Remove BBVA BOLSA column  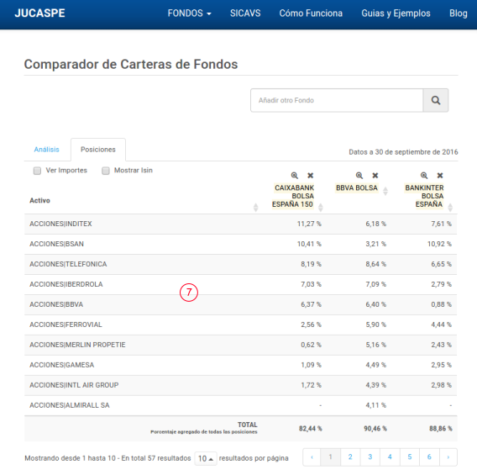[375, 176]
